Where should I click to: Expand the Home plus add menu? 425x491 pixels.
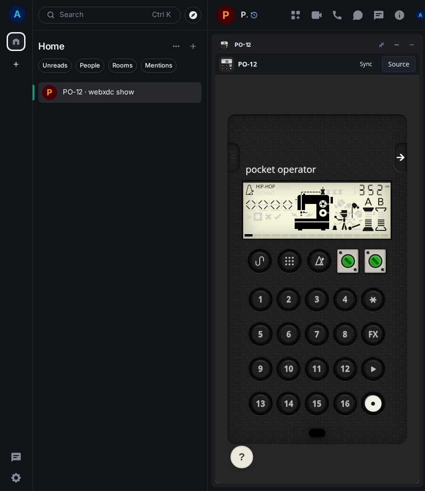193,46
